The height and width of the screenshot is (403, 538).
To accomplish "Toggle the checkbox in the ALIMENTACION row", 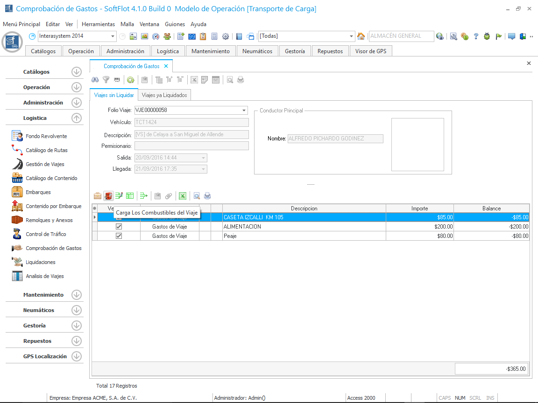I will tap(119, 227).
